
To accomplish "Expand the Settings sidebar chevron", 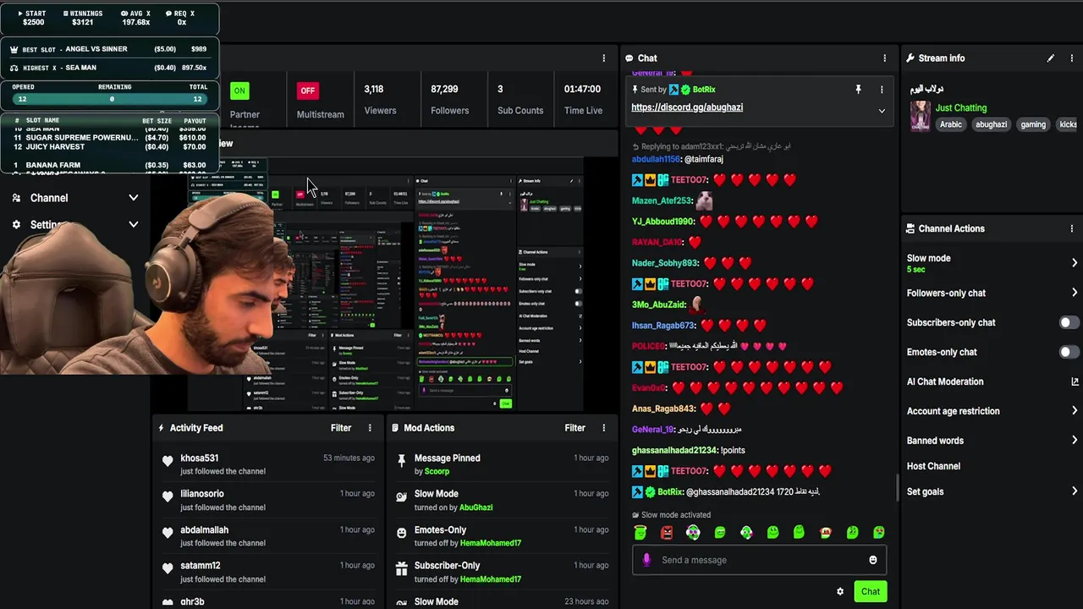I will point(133,224).
